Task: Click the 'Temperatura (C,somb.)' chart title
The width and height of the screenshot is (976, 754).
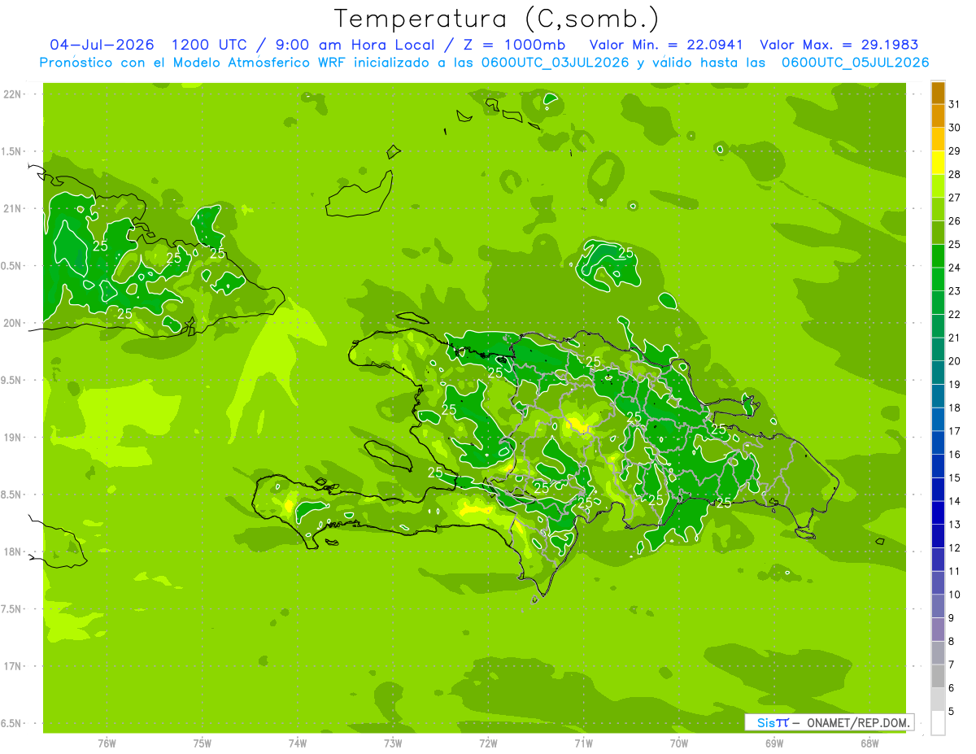Action: [x=497, y=19]
